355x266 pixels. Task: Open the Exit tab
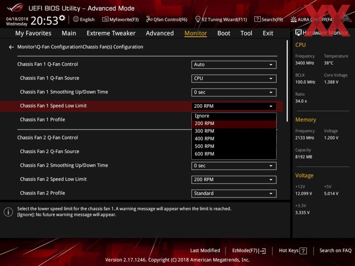(x=268, y=33)
